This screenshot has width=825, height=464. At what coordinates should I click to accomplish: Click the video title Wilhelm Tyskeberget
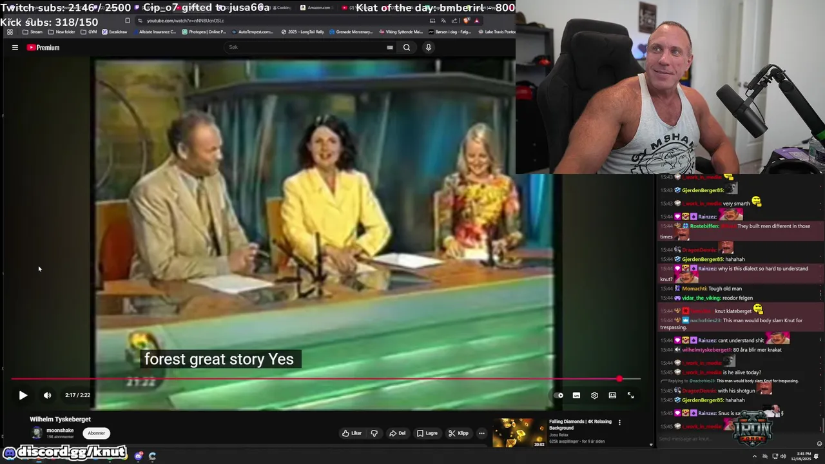pyautogui.click(x=60, y=419)
